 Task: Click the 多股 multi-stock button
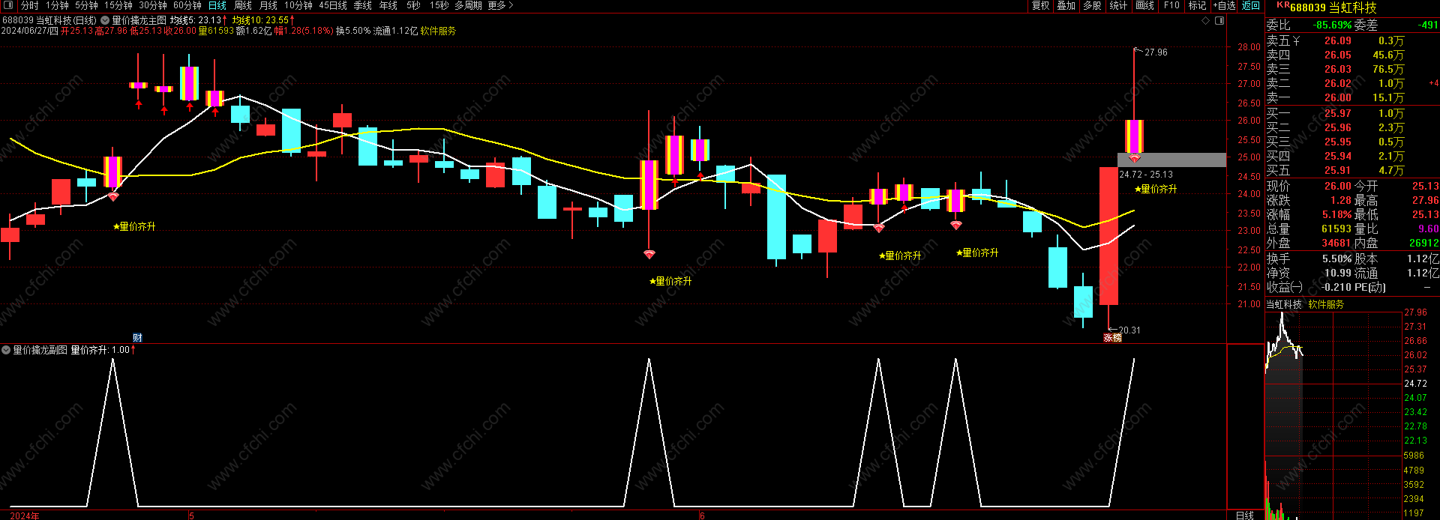coord(1092,5)
